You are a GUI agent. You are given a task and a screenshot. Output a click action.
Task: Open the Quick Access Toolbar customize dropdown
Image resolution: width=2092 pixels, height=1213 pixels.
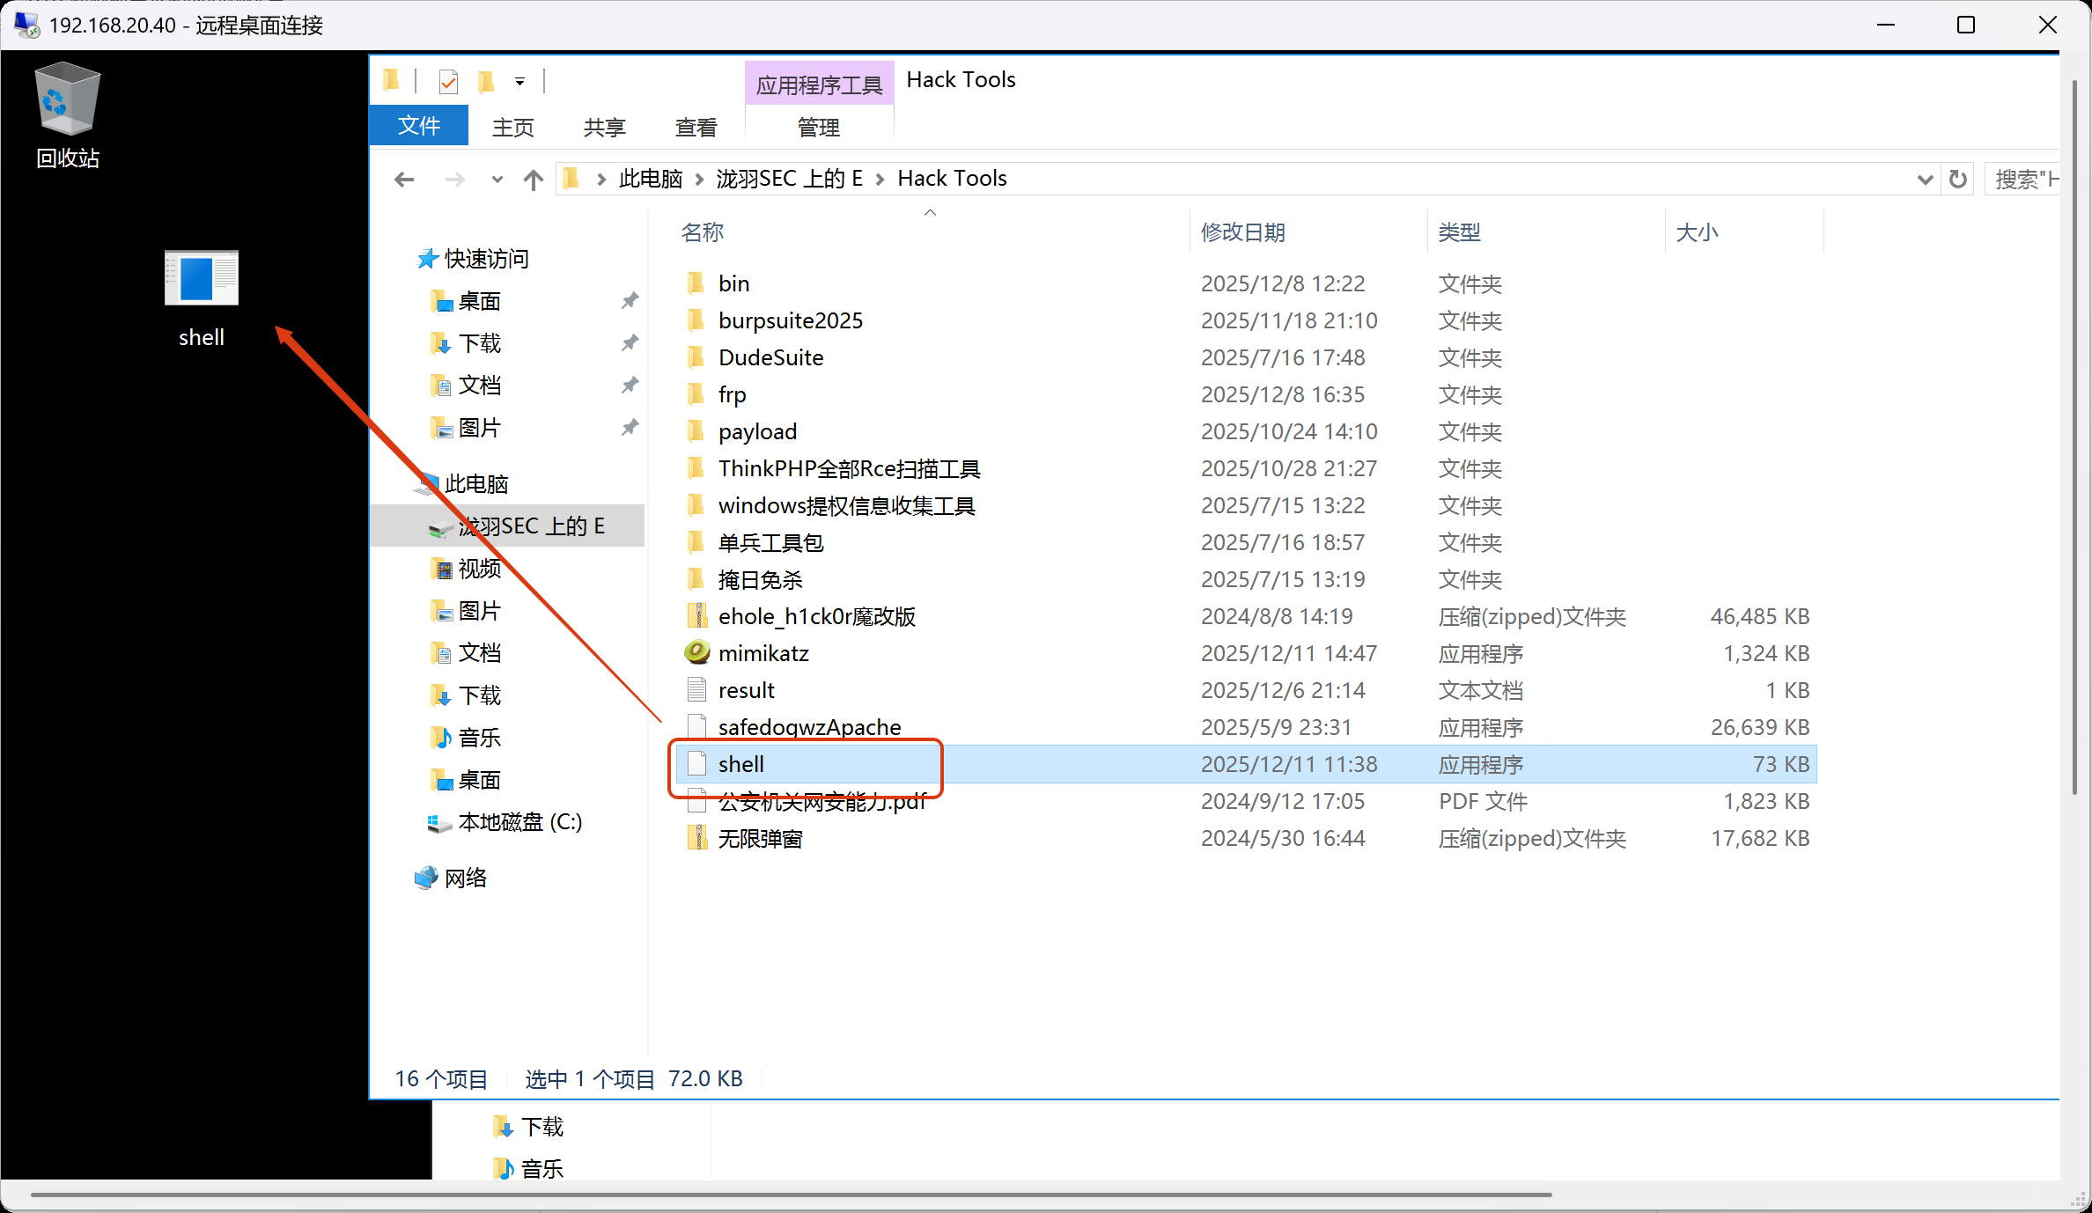pyautogui.click(x=520, y=82)
